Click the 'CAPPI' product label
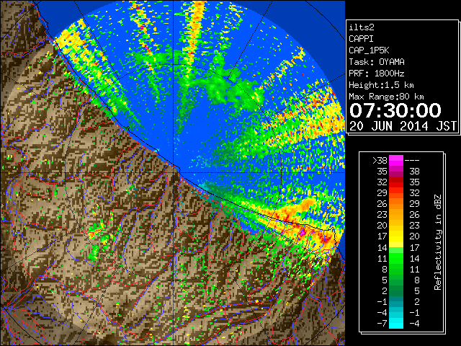461x346 pixels. pos(361,39)
